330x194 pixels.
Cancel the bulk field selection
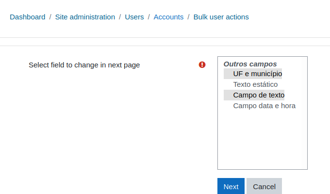(264, 186)
